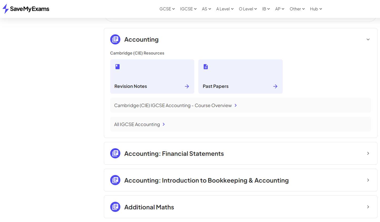Image resolution: width=380 pixels, height=222 pixels.
Task: Click the Accounting section round document icon
Action: [115, 39]
